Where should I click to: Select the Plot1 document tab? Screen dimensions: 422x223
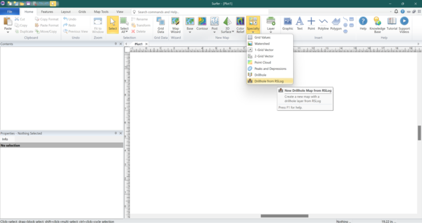pos(138,44)
